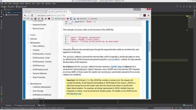This screenshot has width=196, height=110.
Task: Open the Adobe PDF extension icon
Action: (145, 15)
